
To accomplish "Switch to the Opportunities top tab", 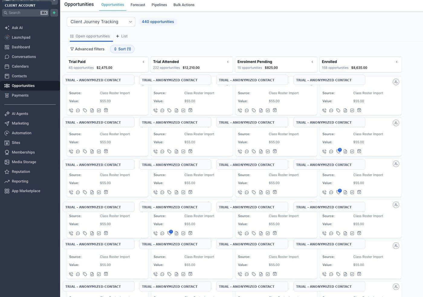I will [113, 5].
